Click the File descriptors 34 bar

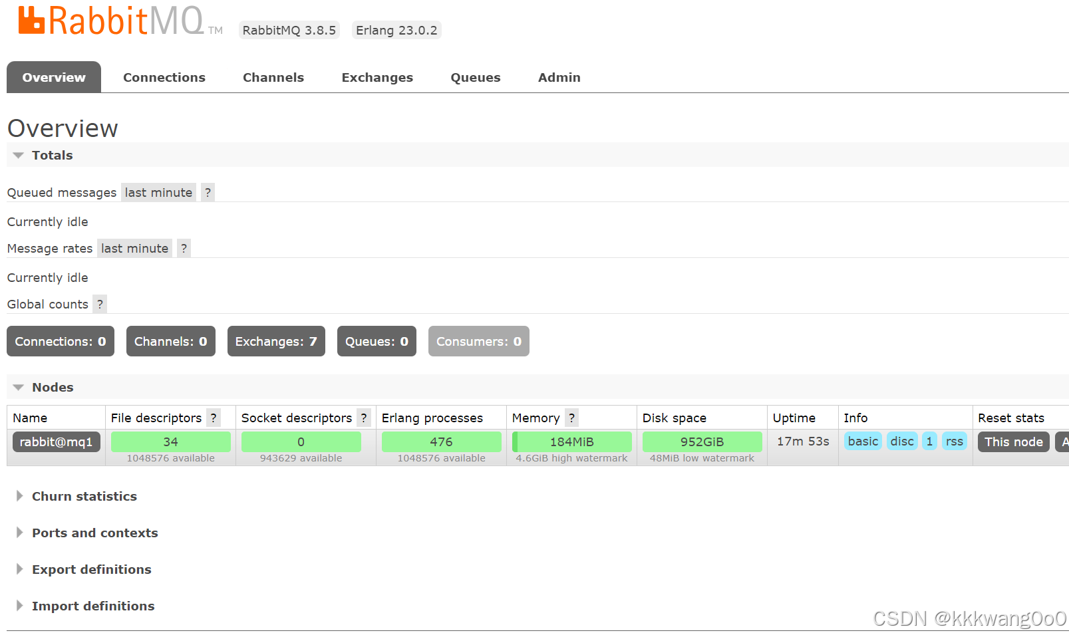pyautogui.click(x=171, y=442)
